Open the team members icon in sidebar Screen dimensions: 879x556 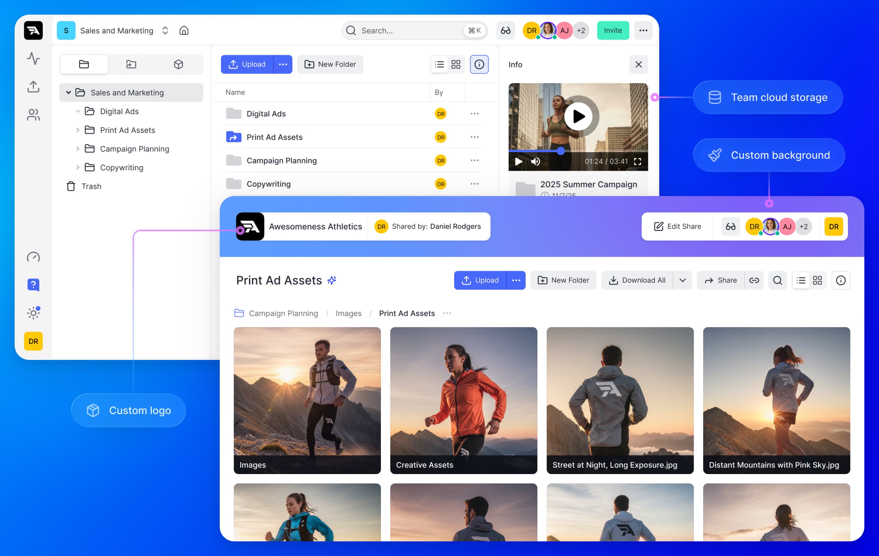(x=33, y=115)
